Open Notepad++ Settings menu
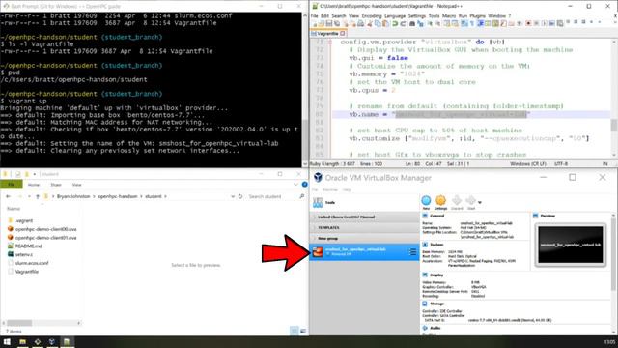The width and height of the screenshot is (618, 348). coord(417,16)
